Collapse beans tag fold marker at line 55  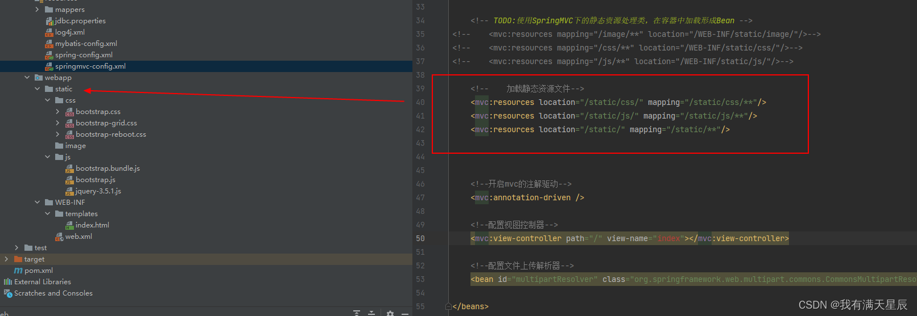point(448,306)
